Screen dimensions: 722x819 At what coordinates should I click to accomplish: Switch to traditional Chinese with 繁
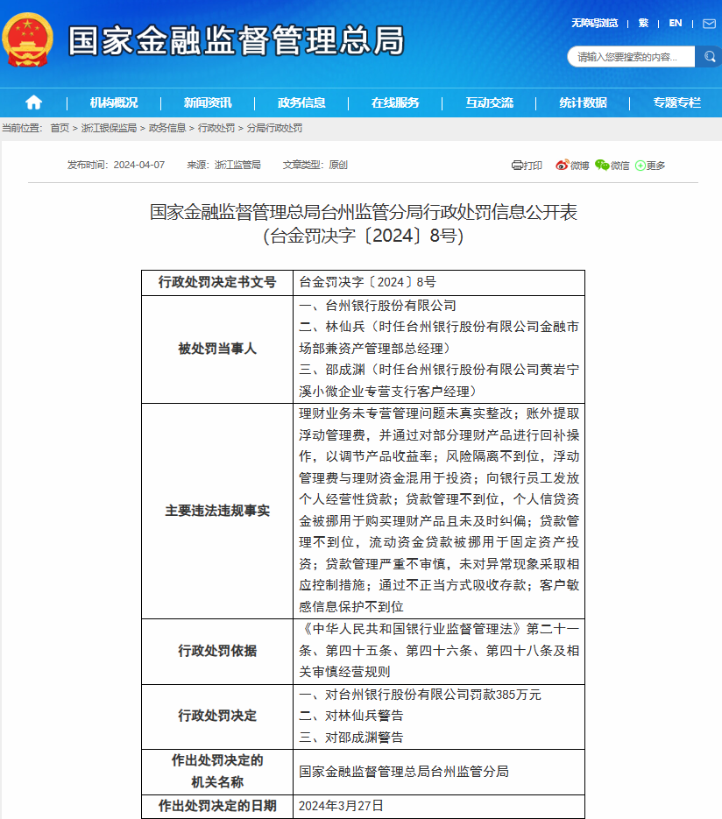[643, 23]
